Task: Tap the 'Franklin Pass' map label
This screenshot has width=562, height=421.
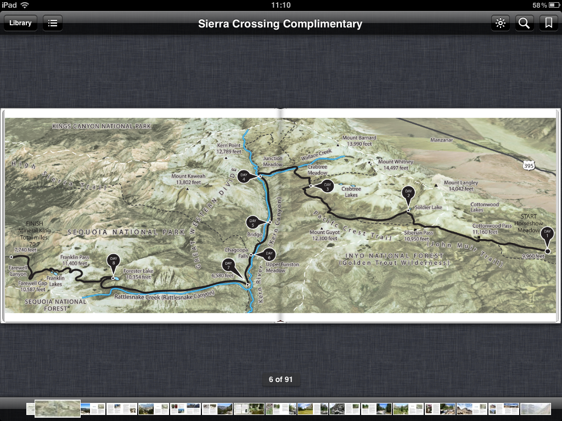Action: 75,257
